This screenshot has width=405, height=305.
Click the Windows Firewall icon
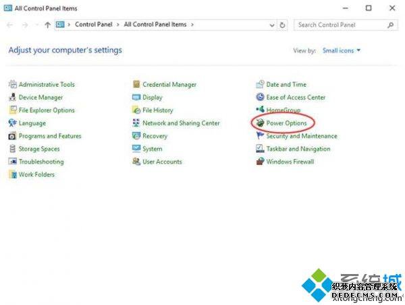pyautogui.click(x=260, y=162)
